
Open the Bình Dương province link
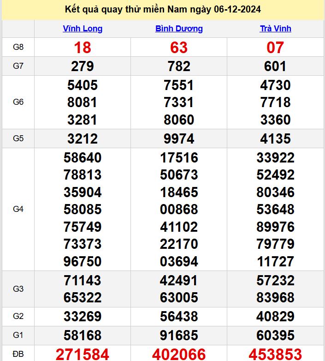[x=179, y=29]
